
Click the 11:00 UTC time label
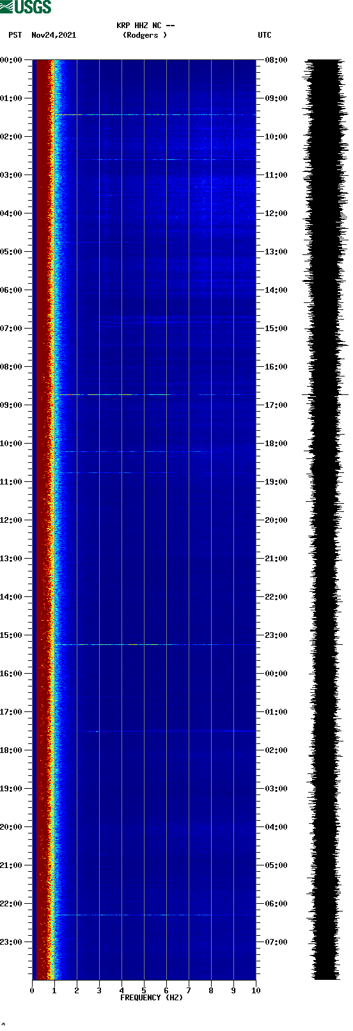tap(276, 175)
